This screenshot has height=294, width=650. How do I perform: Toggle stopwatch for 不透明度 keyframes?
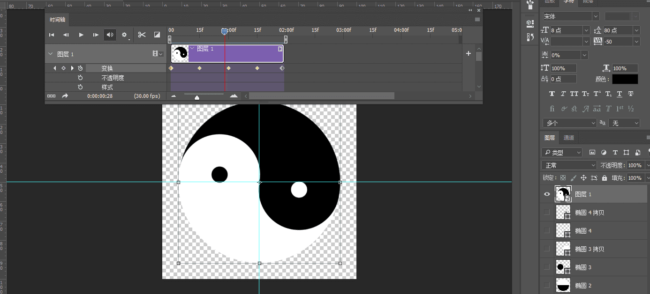point(80,78)
